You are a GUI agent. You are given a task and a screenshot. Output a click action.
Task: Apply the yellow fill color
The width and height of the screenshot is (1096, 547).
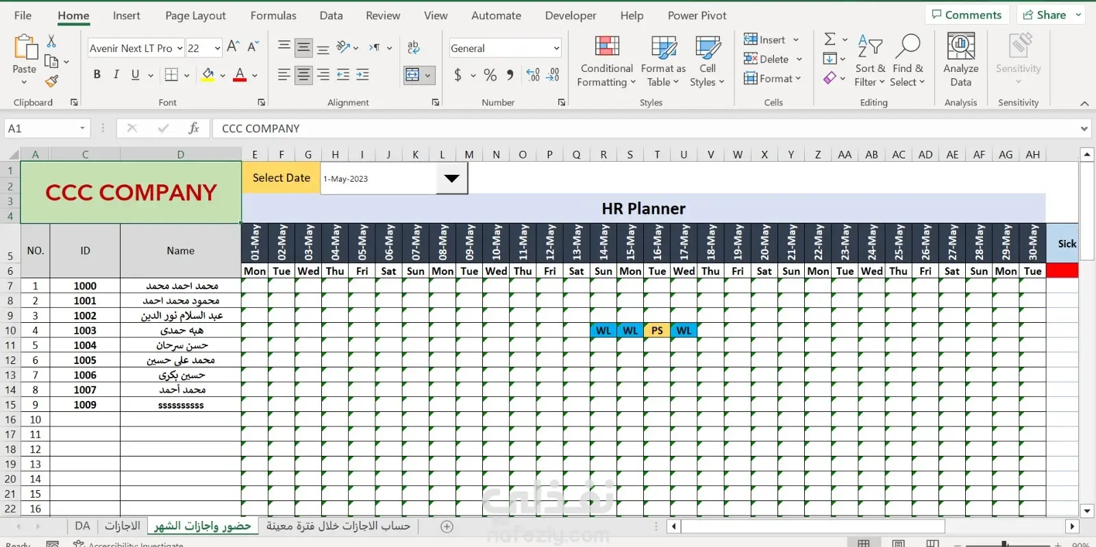point(208,75)
